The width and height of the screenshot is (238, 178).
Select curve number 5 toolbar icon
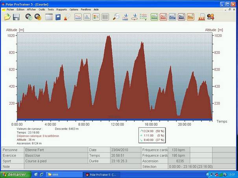[x=190, y=17]
